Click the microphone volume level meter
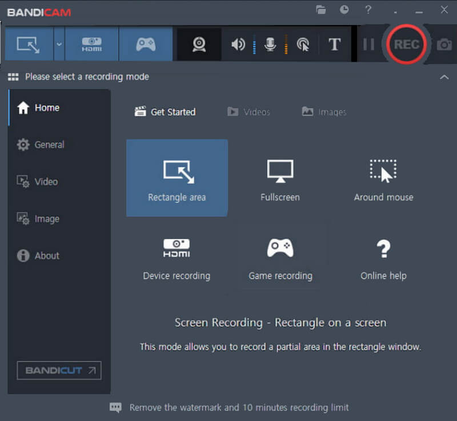 point(286,45)
